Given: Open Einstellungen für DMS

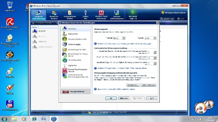Looking at the screenshot, I should (x=76, y=49).
